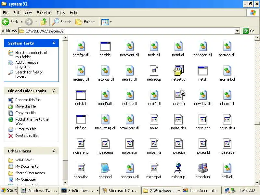Click the Start button
This screenshot has width=260, height=195.
pos(9,190)
